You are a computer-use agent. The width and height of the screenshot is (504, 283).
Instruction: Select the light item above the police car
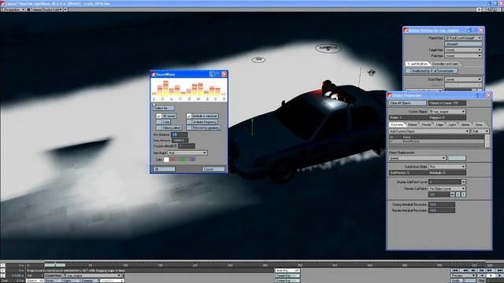(372, 72)
